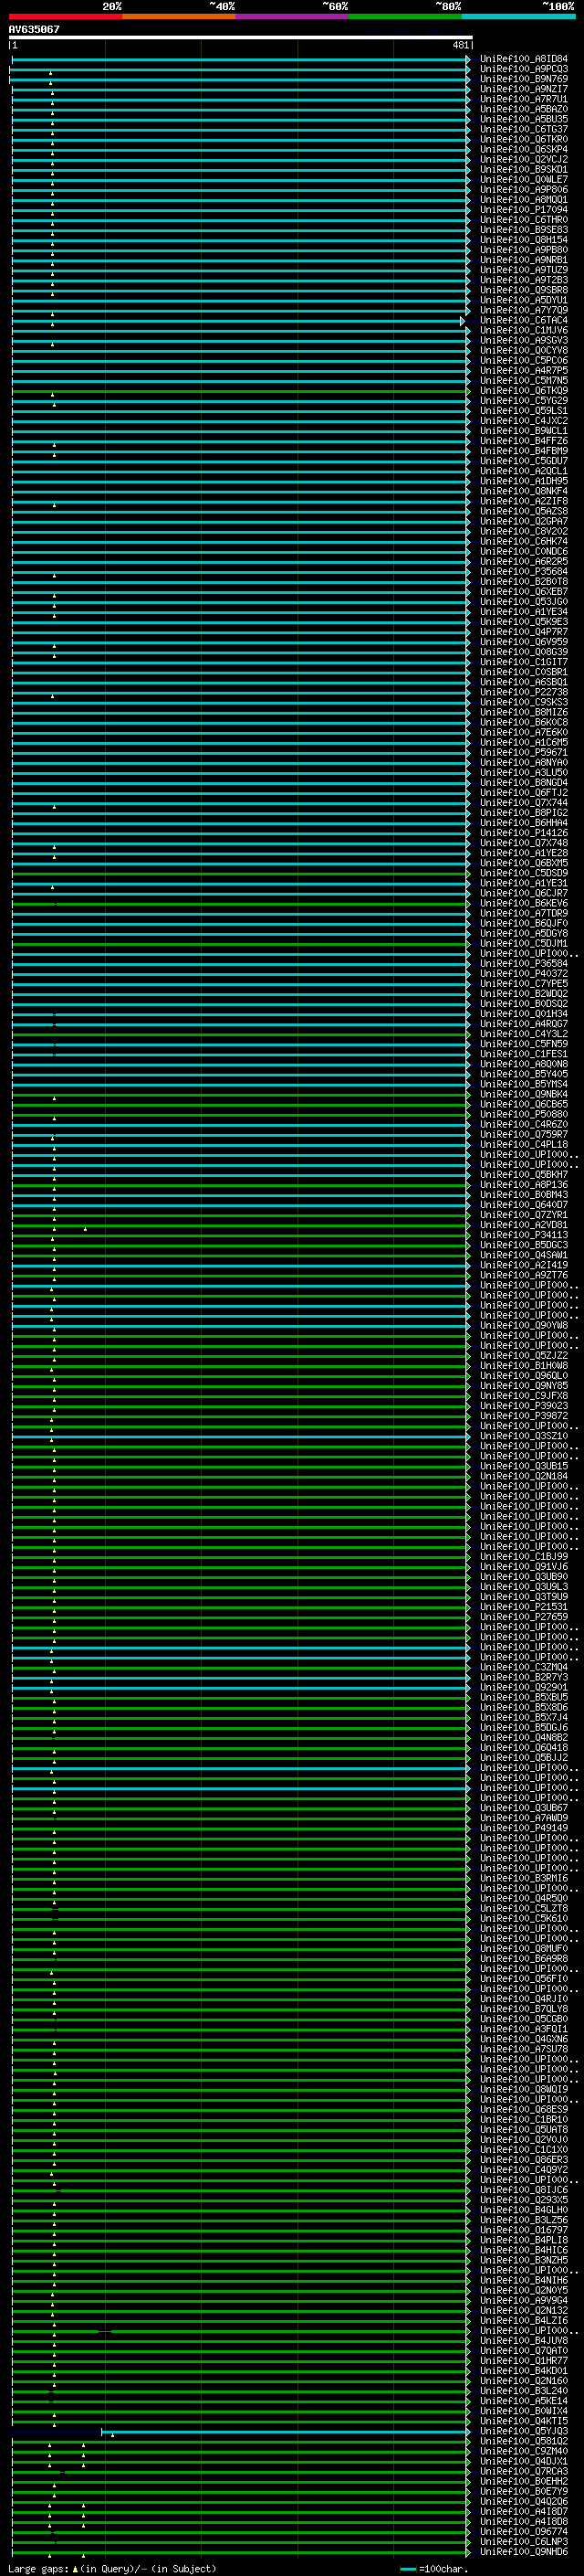Click the arrowhead ending the UniRef100_A8ID84 bar
The width and height of the screenshot is (584, 2576).
pos(467,60)
